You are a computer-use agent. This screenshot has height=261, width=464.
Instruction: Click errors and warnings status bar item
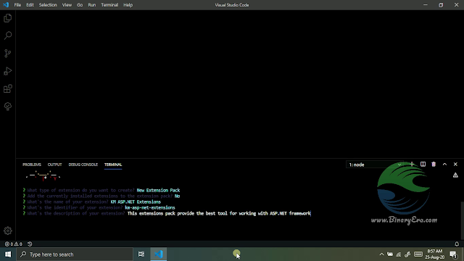(14, 244)
